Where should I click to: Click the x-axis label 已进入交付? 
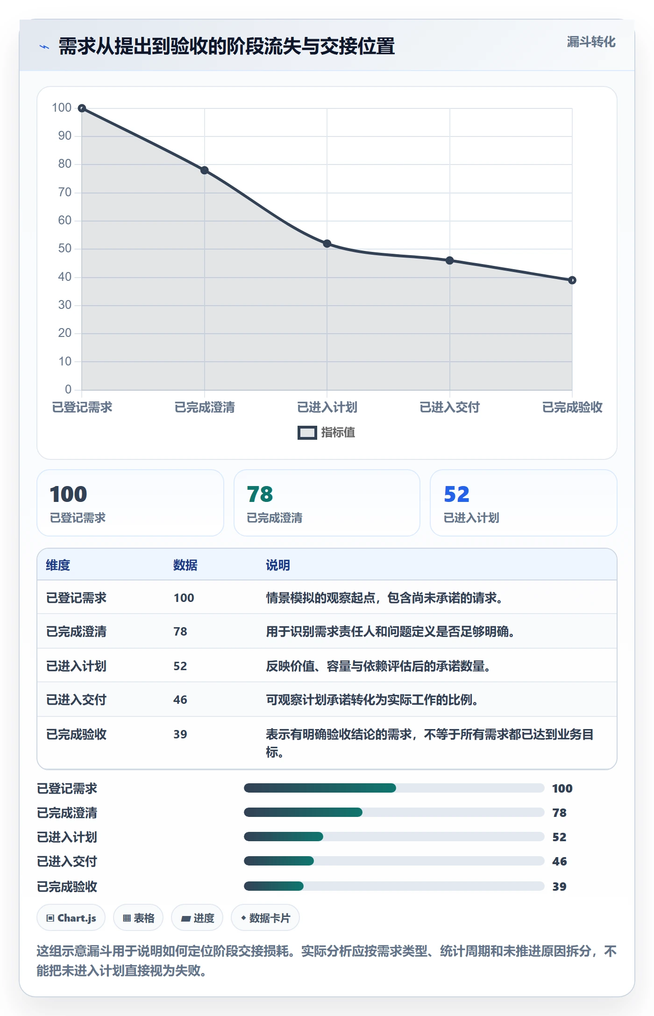point(449,407)
